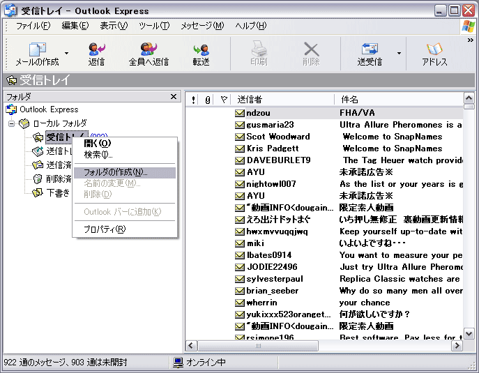The image size is (479, 373).
Task: Select フォルダの作成(N)... in context menu
Action: [125, 173]
